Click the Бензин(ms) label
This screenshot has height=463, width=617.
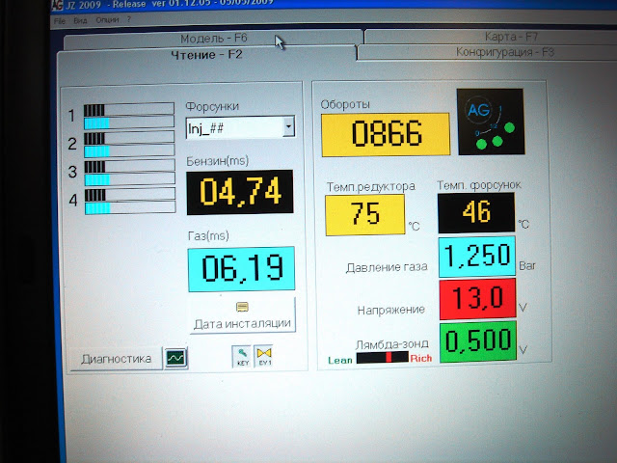(x=217, y=161)
